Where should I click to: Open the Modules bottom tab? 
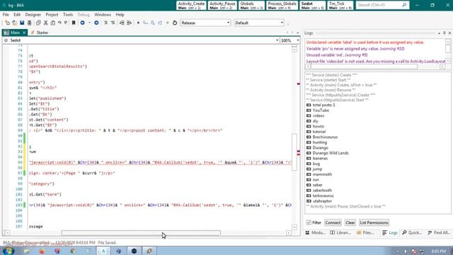click(316, 232)
